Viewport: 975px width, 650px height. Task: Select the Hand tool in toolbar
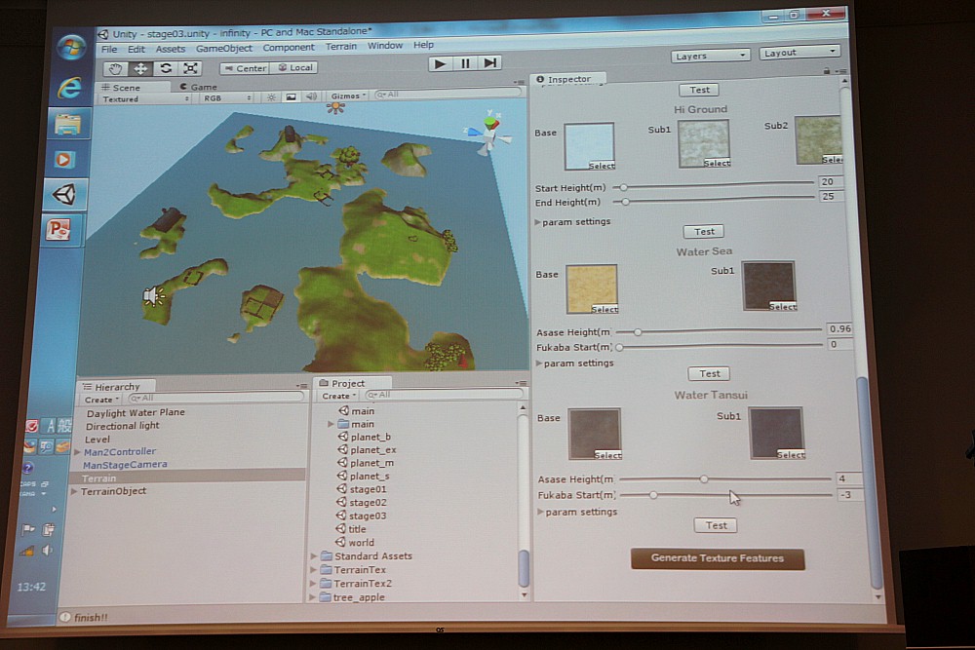coord(115,68)
